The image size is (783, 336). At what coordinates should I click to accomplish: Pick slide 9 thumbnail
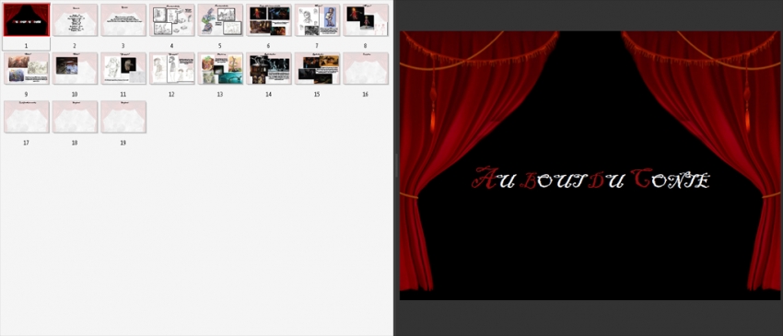pyautogui.click(x=27, y=68)
